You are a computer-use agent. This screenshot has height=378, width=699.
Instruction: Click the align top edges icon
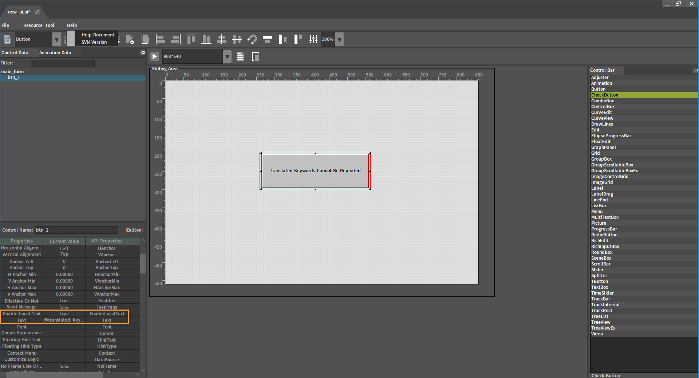pos(191,39)
